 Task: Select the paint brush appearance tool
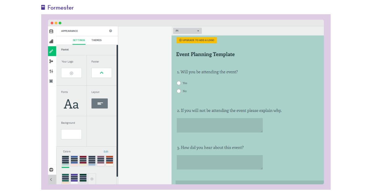51,51
